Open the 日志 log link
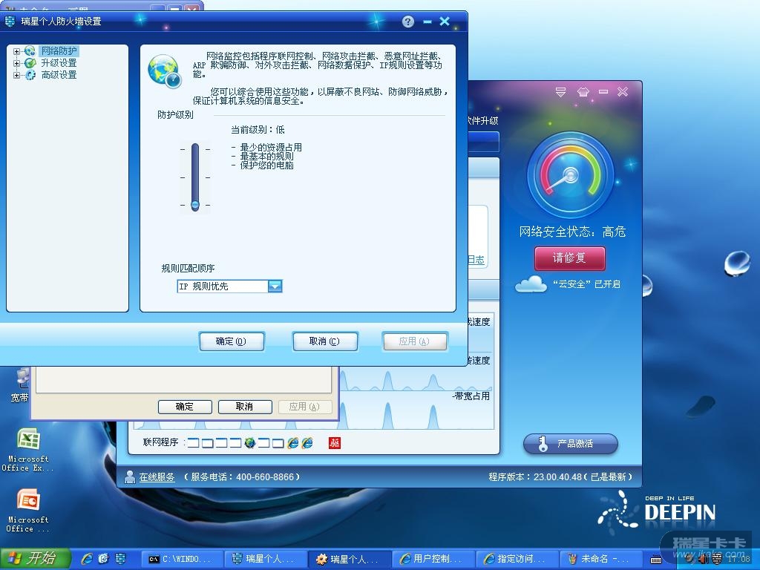 476,260
